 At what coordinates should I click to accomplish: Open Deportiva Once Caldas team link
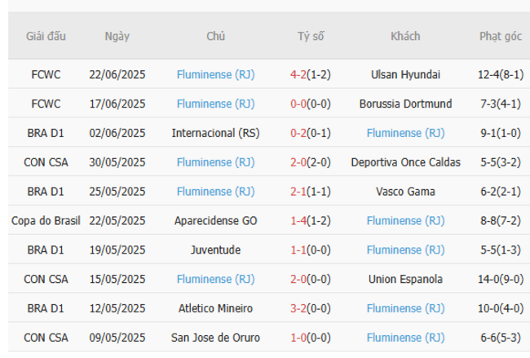[x=405, y=162]
